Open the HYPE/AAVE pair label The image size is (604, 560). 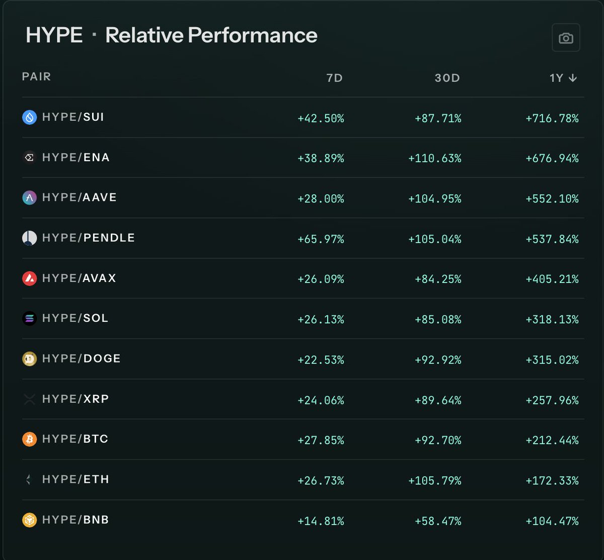point(80,197)
